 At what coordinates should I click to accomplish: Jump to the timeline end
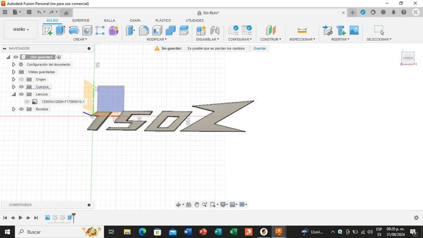(x=36, y=218)
